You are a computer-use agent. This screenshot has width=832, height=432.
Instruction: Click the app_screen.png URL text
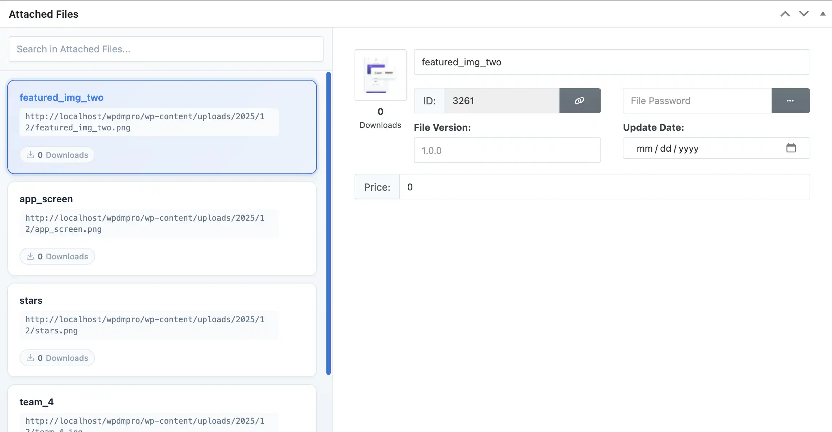(x=145, y=224)
